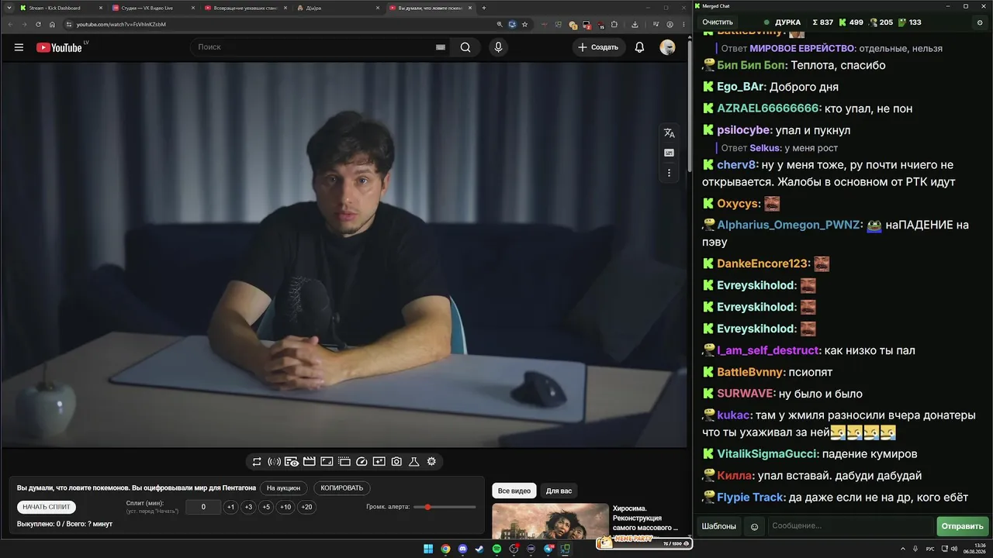Click the split minutes input field
Viewport: 993px width, 558px height.
coord(203,507)
